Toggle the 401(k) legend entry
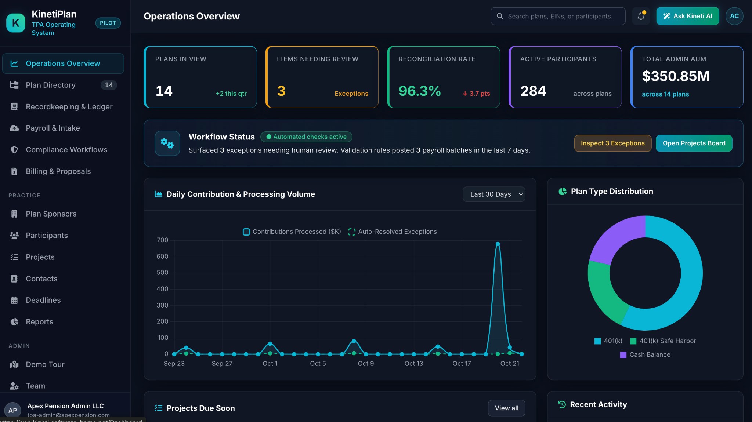This screenshot has width=752, height=422. pos(608,341)
